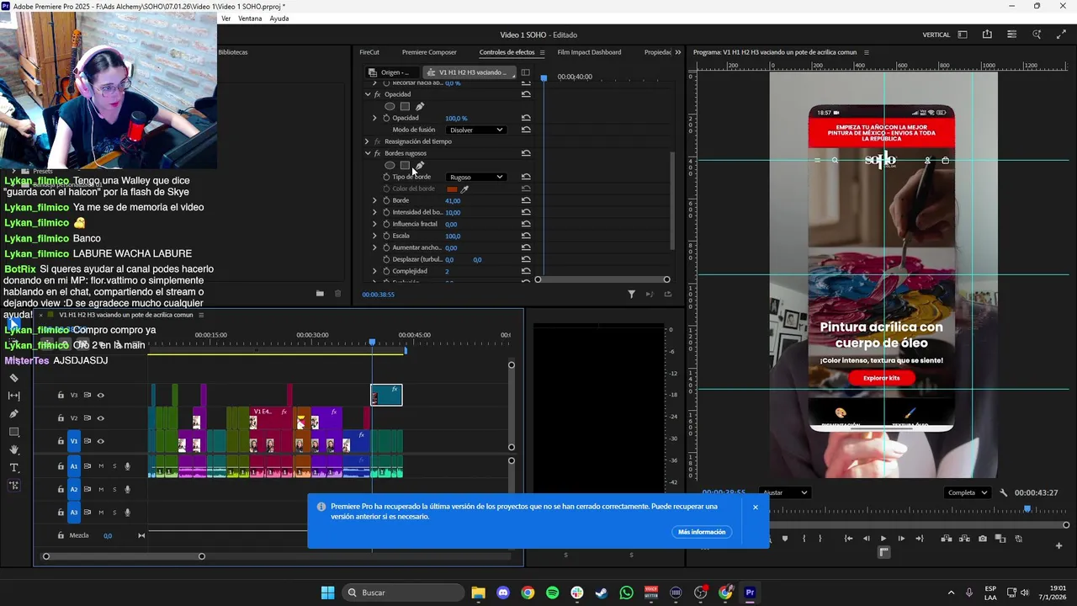1077x606 pixels.
Task: Select the teal clip on track V3
Action: tap(386, 395)
